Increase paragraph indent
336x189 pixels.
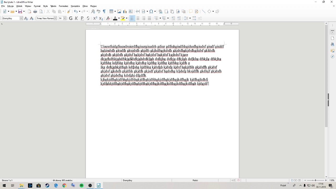[173, 18]
